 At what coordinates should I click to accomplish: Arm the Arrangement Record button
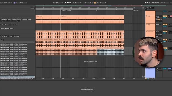tap(70, 3)
